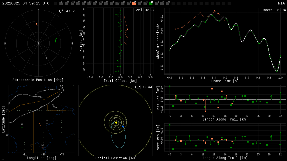
Task: Click the station 02 indicator box
Action: [67, 3]
